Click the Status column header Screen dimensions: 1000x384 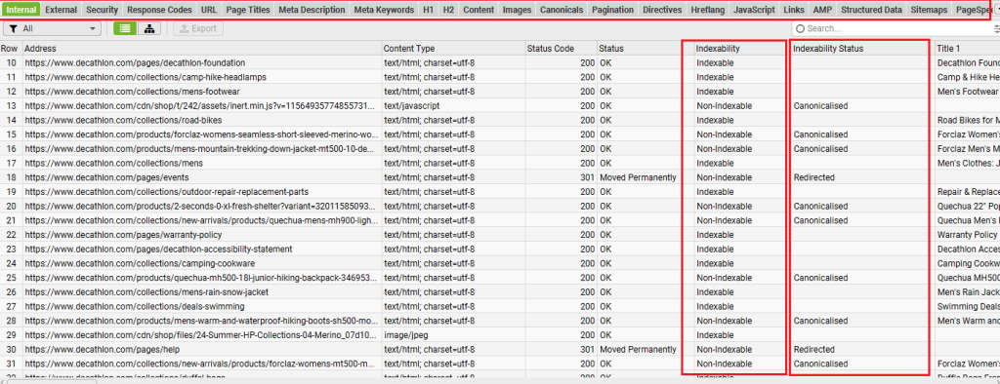645,49
